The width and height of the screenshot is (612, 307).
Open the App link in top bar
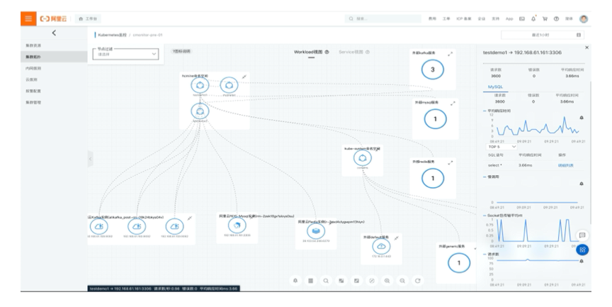(x=509, y=18)
